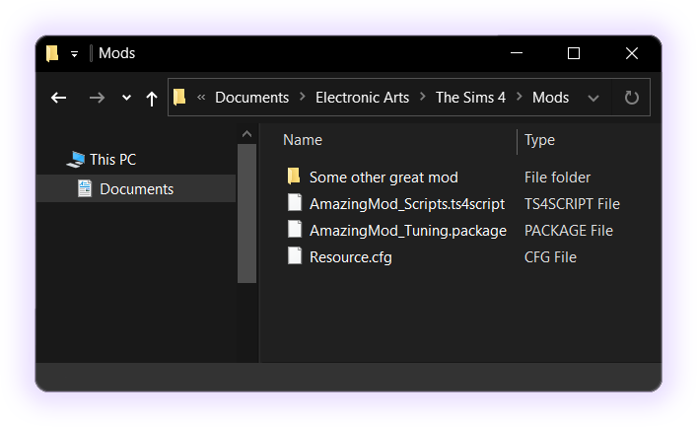Navigate to Electronic Arts breadcrumb
The height and width of the screenshot is (427, 697).
362,98
